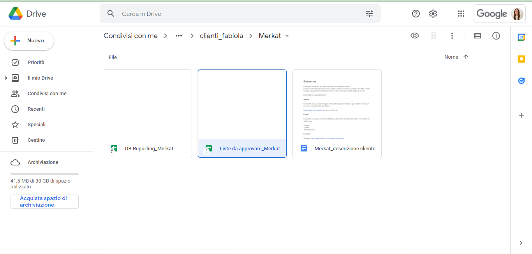This screenshot has width=532, height=254.
Task: Click the trash remove icon in toolbar
Action: click(x=433, y=36)
